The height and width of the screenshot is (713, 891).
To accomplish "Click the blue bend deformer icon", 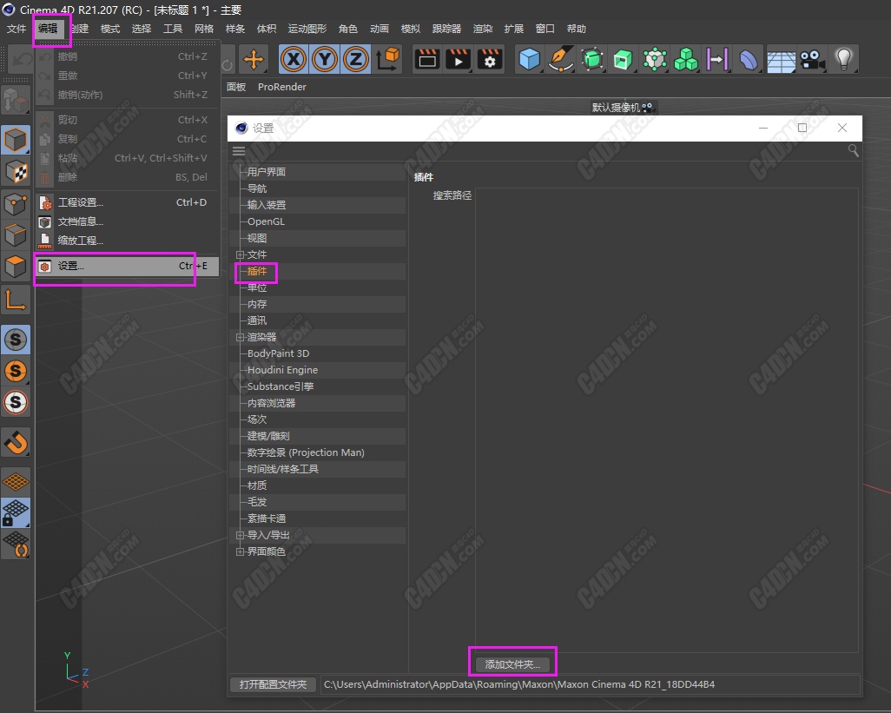I will click(749, 59).
